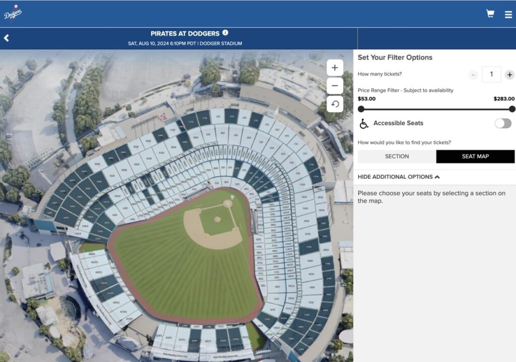Click the Pirates at Dodgers title
Viewport: 516px width, 362px height.
click(185, 34)
